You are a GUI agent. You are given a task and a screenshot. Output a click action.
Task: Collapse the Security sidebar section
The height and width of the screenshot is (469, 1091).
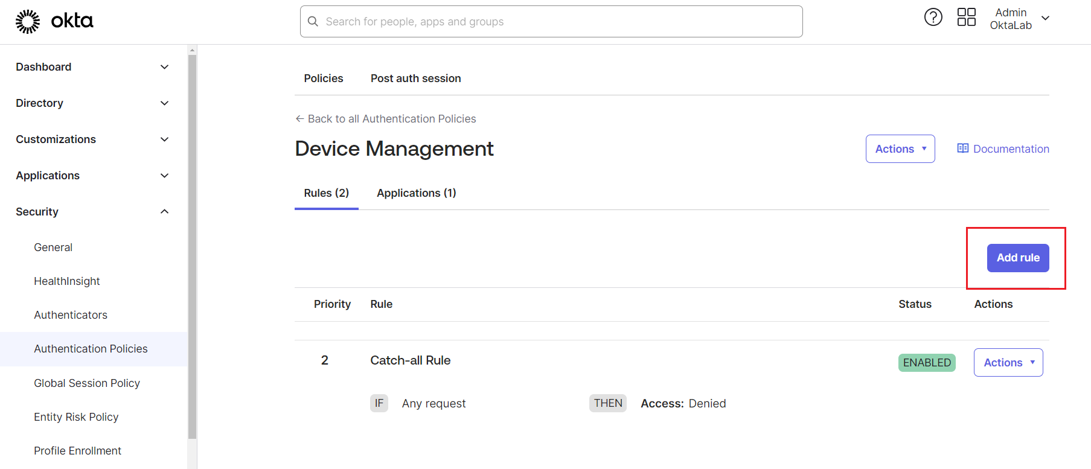pyautogui.click(x=164, y=212)
